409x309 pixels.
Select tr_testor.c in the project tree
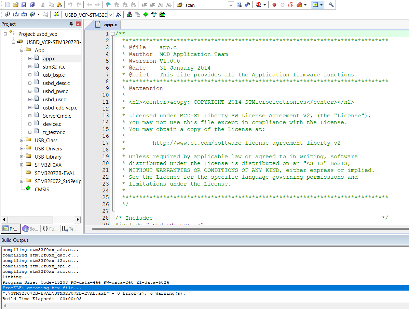point(54,132)
